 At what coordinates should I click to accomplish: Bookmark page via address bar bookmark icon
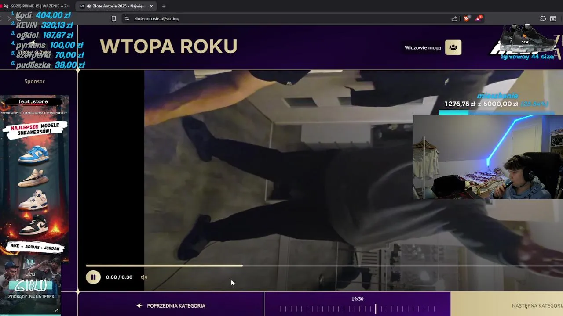coord(113,18)
